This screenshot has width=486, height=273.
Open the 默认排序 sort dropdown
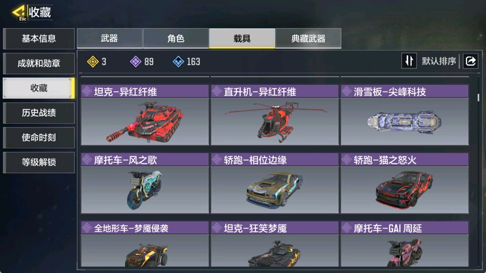pyautogui.click(x=439, y=61)
